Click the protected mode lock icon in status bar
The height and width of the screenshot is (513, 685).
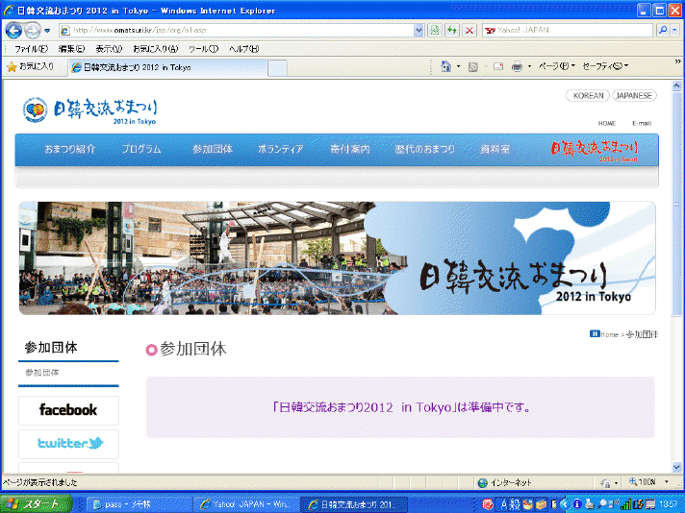tap(605, 483)
